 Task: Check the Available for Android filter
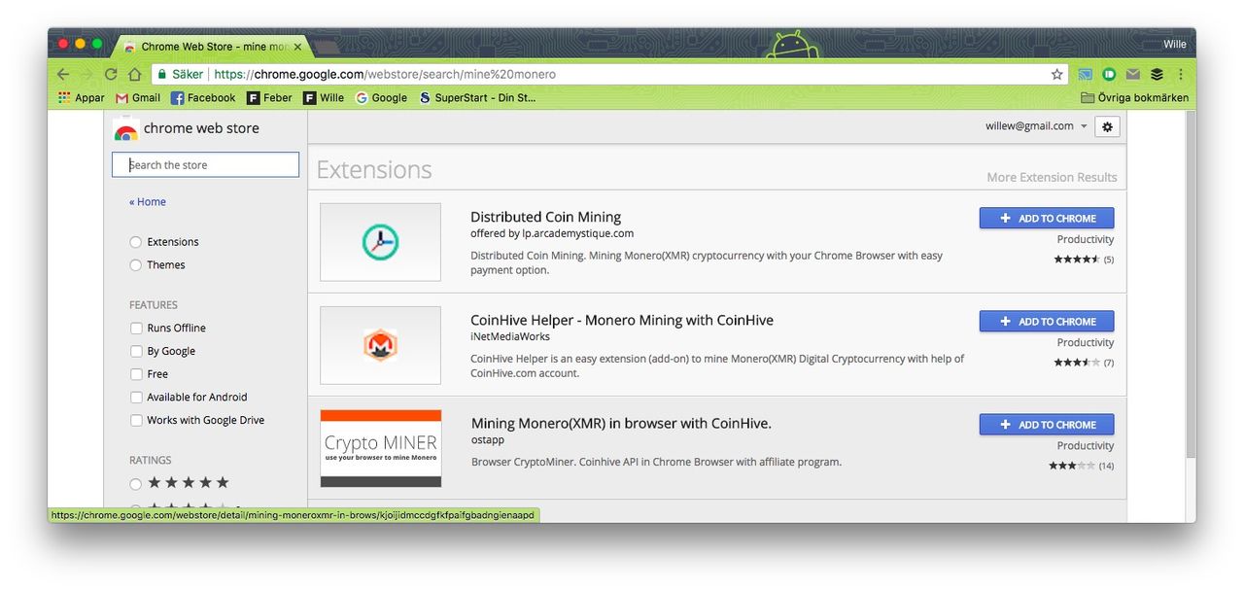[x=136, y=398]
